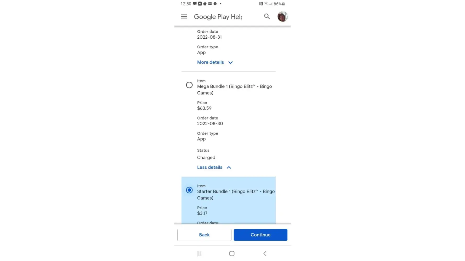
Task: Click the chevron beside More details
Action: click(230, 63)
